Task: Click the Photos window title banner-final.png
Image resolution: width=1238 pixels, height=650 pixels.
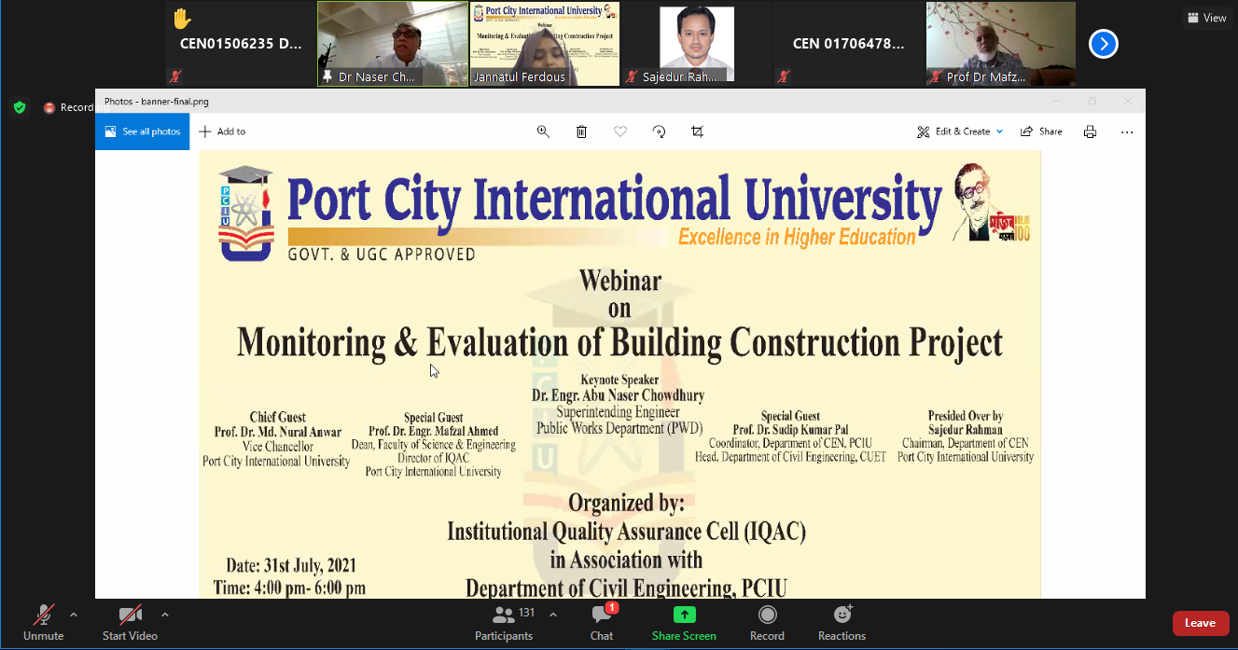Action: coord(157,102)
